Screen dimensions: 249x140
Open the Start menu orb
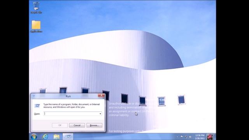pos(34,136)
